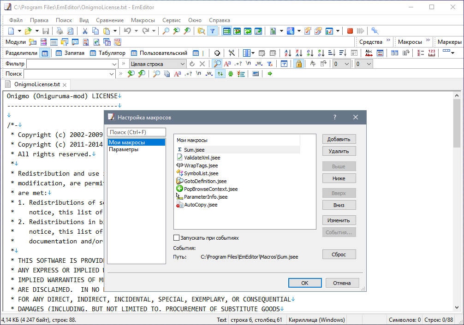Switch to Параметры in the dialog list
464x325 pixels.
[x=124, y=149]
